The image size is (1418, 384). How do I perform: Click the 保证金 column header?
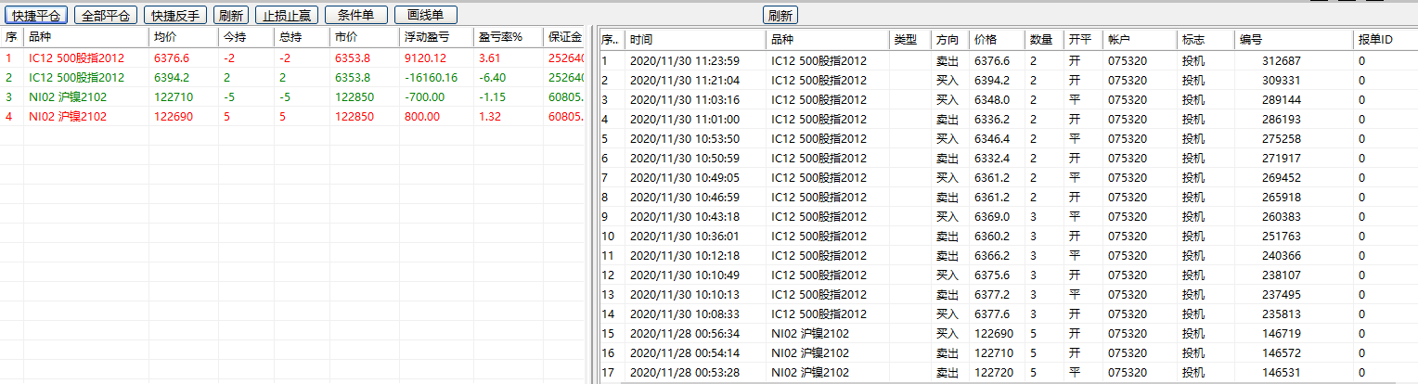point(563,37)
